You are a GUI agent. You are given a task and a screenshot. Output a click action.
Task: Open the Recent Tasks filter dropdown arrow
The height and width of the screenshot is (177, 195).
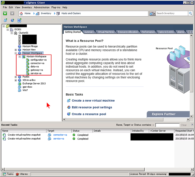[x=153, y=125]
